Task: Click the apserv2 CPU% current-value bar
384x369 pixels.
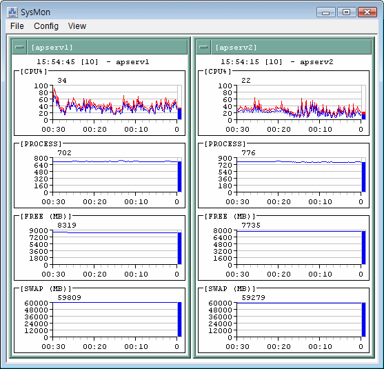Action: tap(364, 115)
